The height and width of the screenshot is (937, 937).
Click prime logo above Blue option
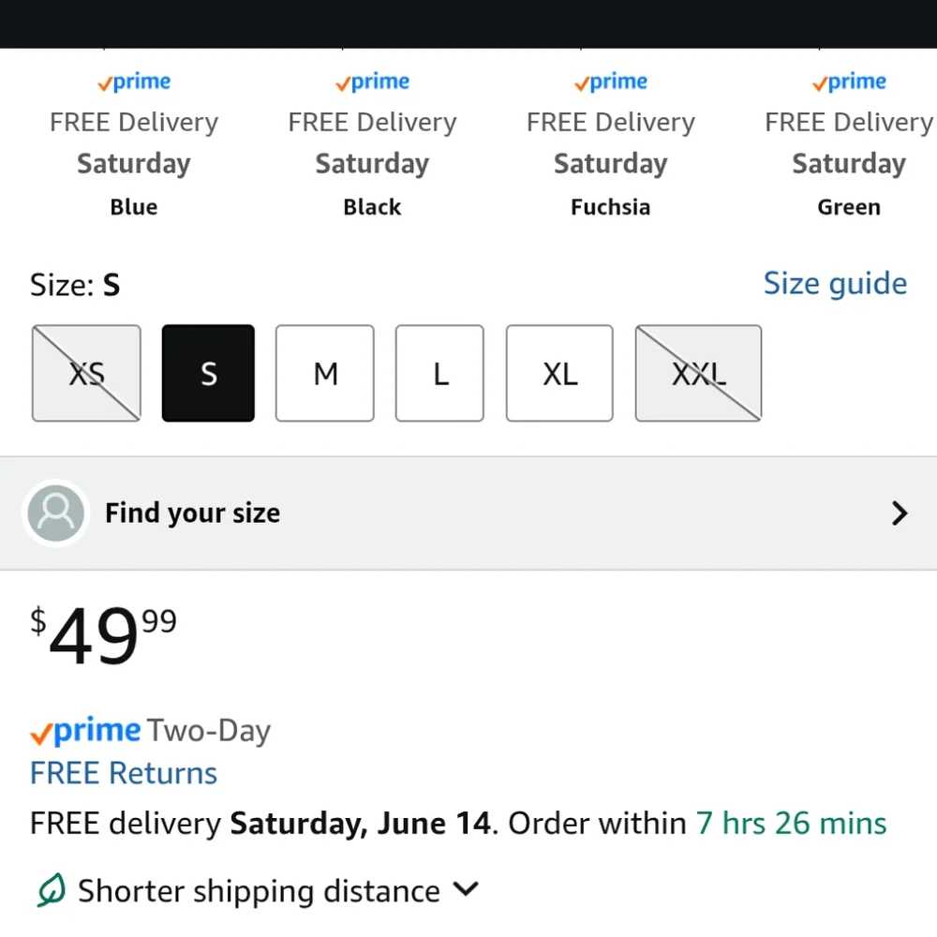click(134, 82)
